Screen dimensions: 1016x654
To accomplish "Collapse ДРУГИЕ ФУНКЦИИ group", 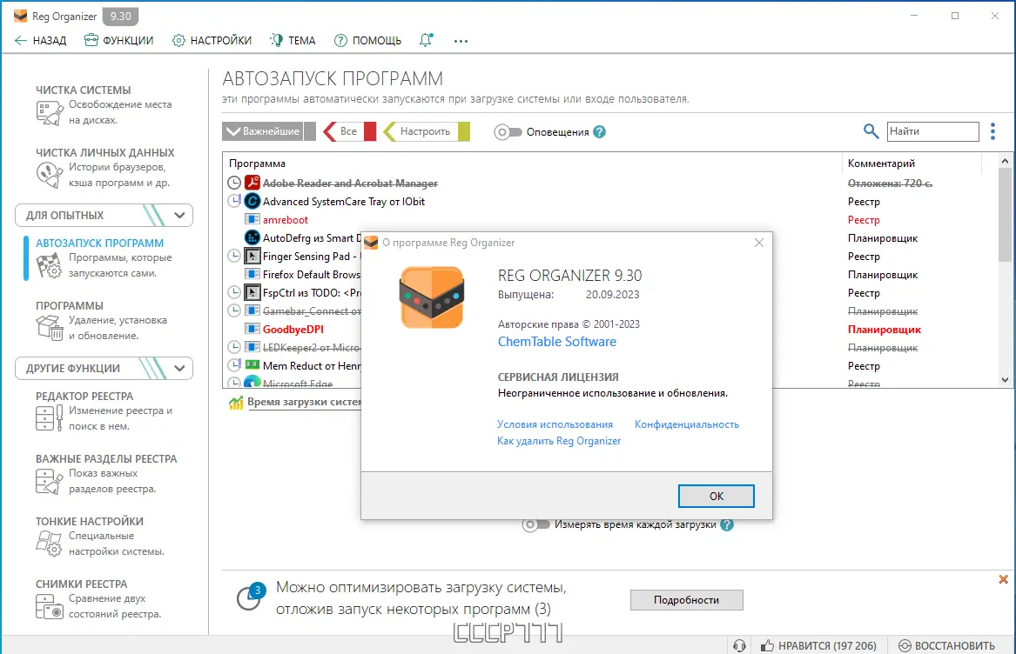I will [x=104, y=369].
